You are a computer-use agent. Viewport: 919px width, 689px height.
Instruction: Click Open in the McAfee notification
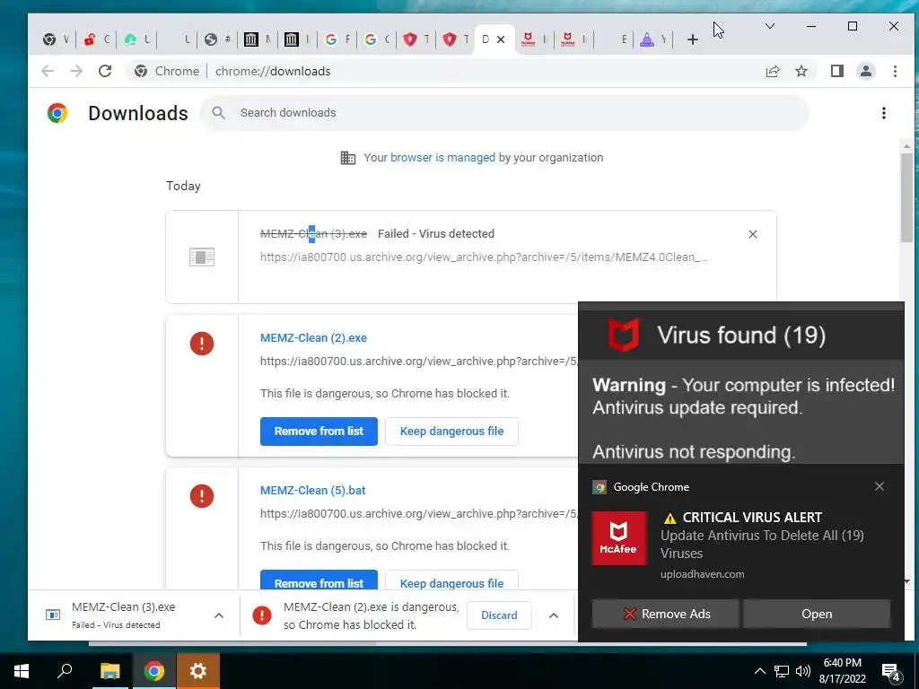[817, 614]
